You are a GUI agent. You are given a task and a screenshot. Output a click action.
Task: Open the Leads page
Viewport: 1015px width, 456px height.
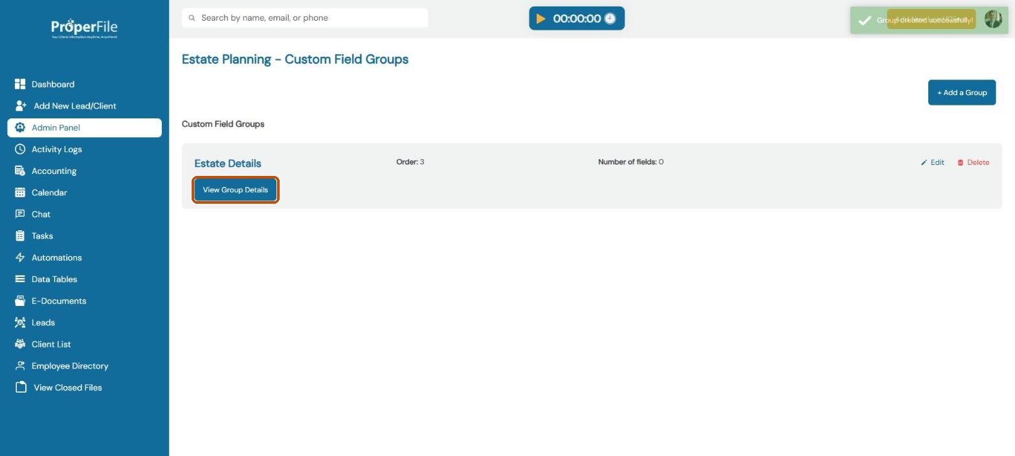coord(84,322)
